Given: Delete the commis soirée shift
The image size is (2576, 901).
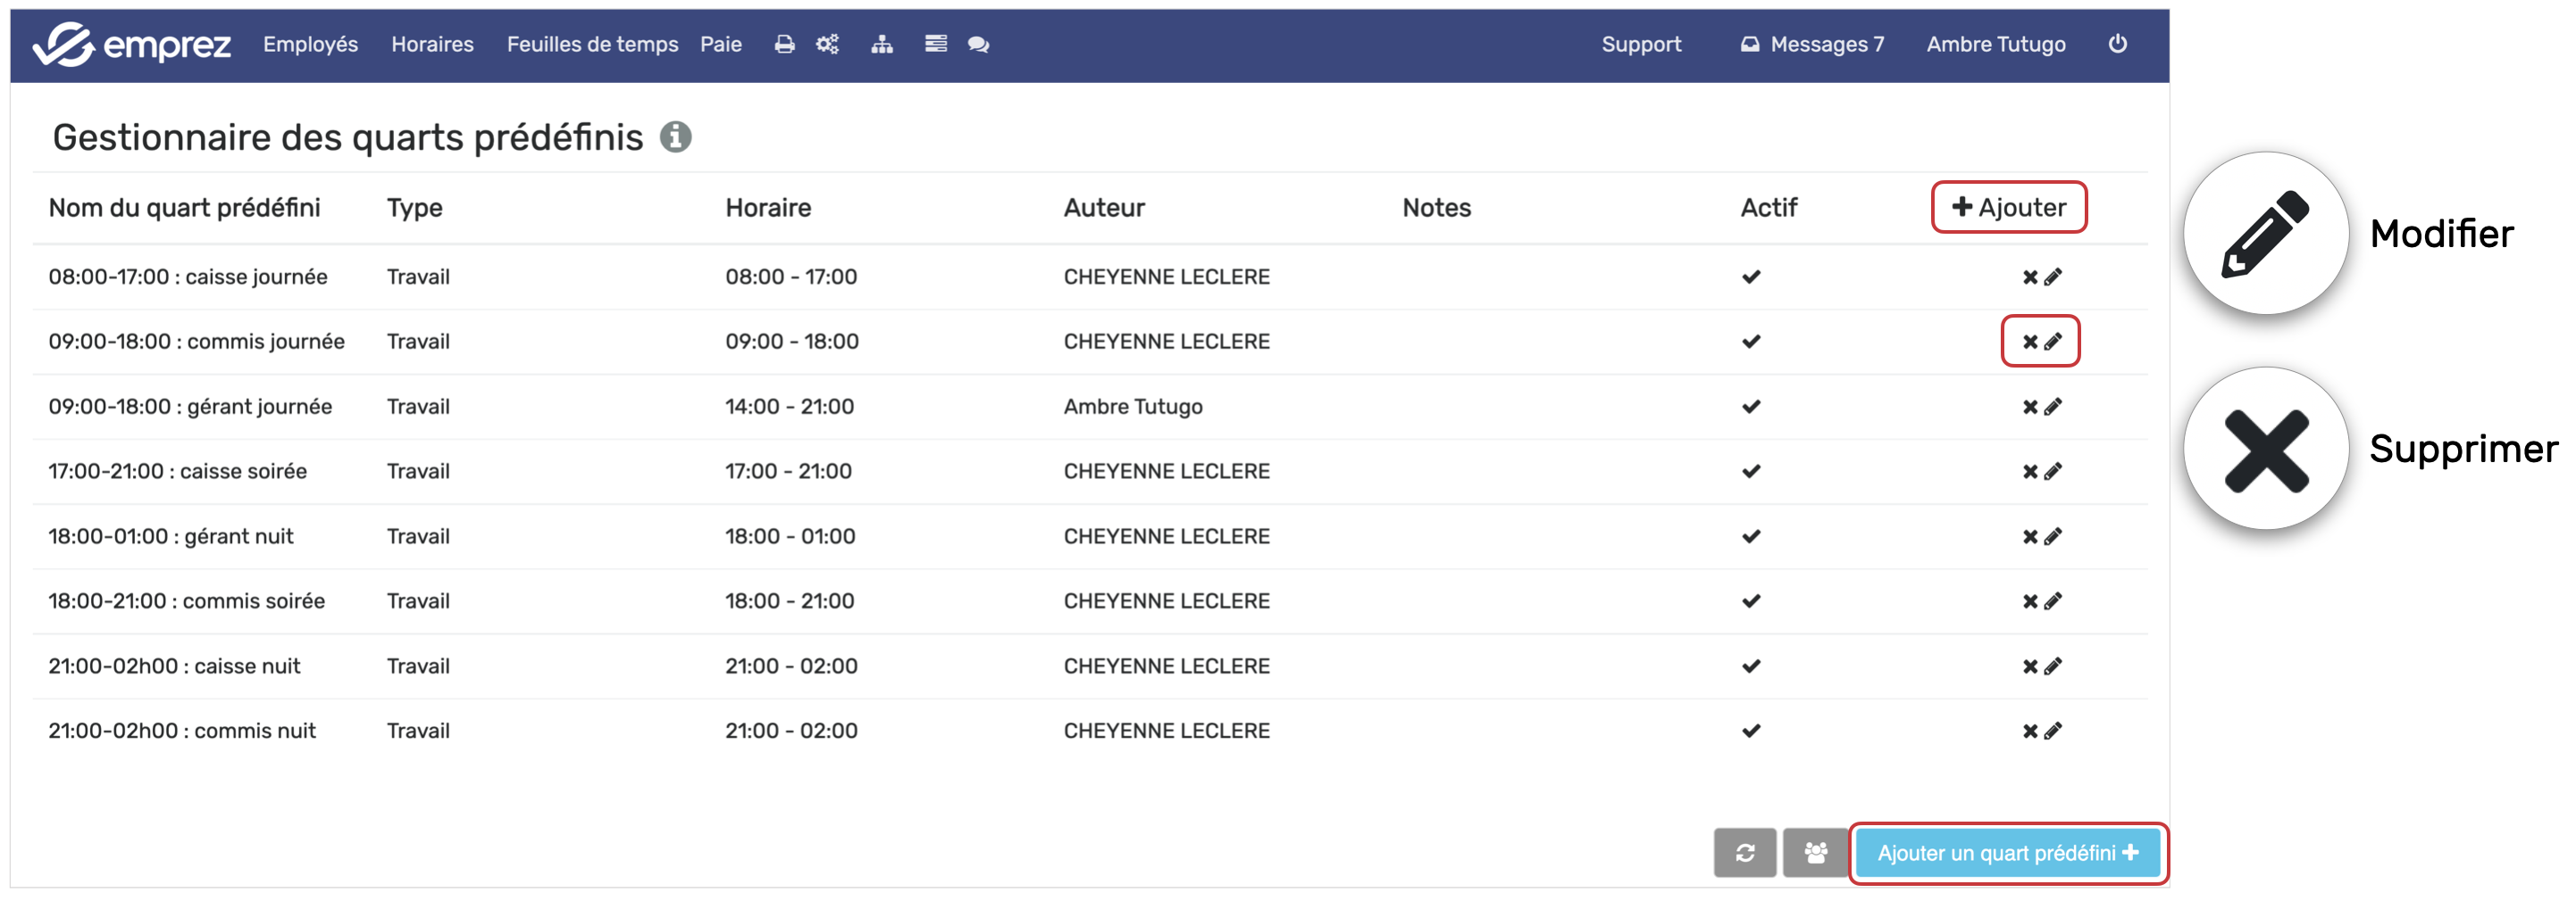Looking at the screenshot, I should (2029, 601).
